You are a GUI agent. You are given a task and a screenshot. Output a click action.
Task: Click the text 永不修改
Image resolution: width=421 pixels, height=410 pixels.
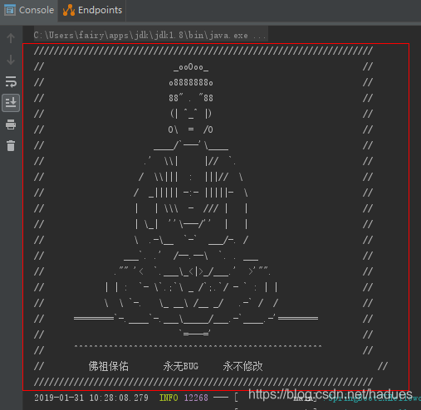pos(242,366)
